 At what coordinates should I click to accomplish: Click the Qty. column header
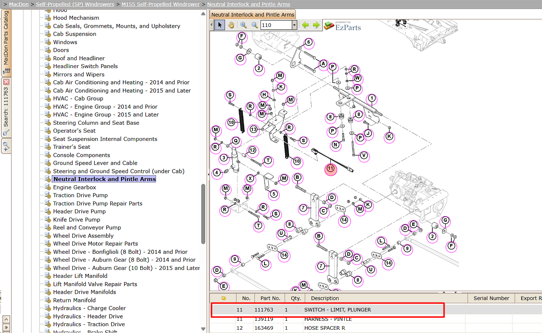coord(296,298)
